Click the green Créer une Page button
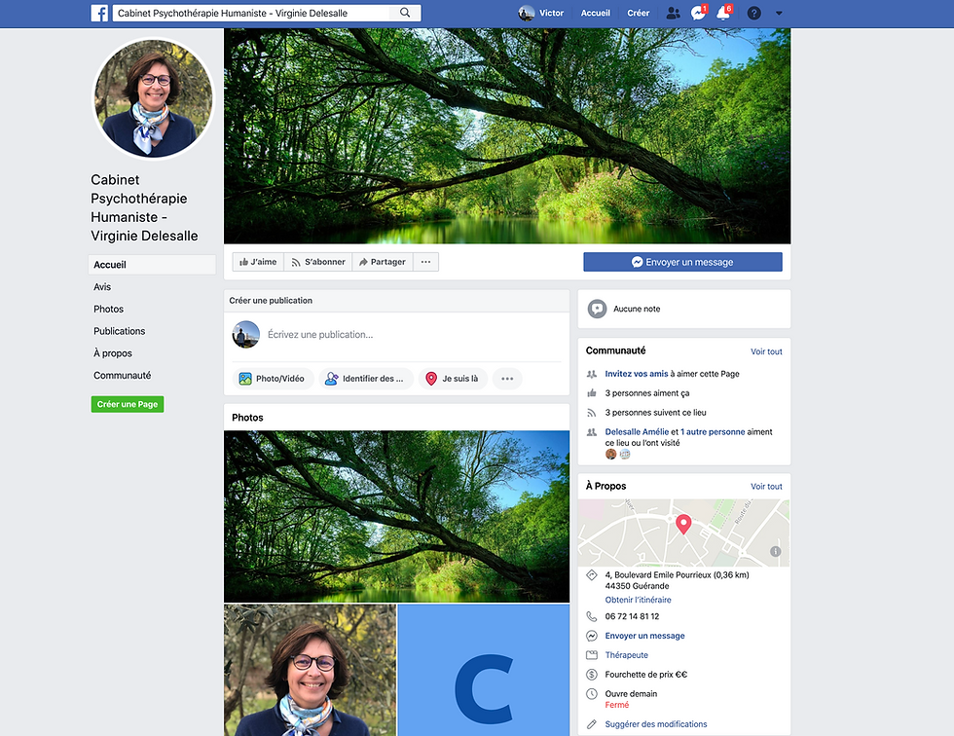The image size is (954, 736). 128,404
